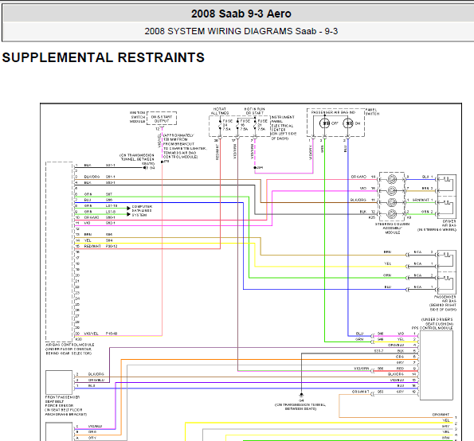The width and height of the screenshot is (474, 441).
Task: Click pin 30 VIO/YEL wire label
Action: click(x=91, y=334)
